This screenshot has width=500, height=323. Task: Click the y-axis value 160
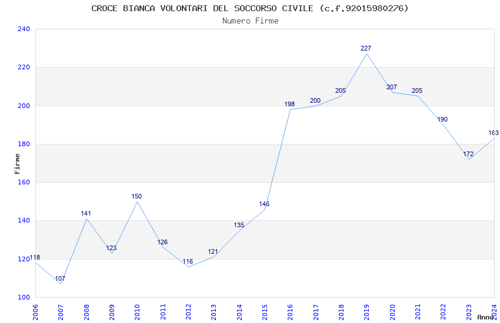[x=24, y=182]
